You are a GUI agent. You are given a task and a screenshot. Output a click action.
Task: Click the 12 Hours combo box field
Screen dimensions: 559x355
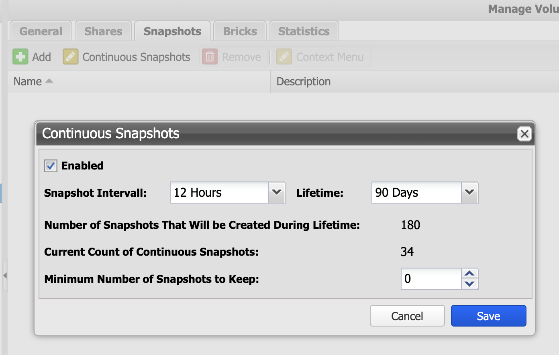[x=219, y=193]
